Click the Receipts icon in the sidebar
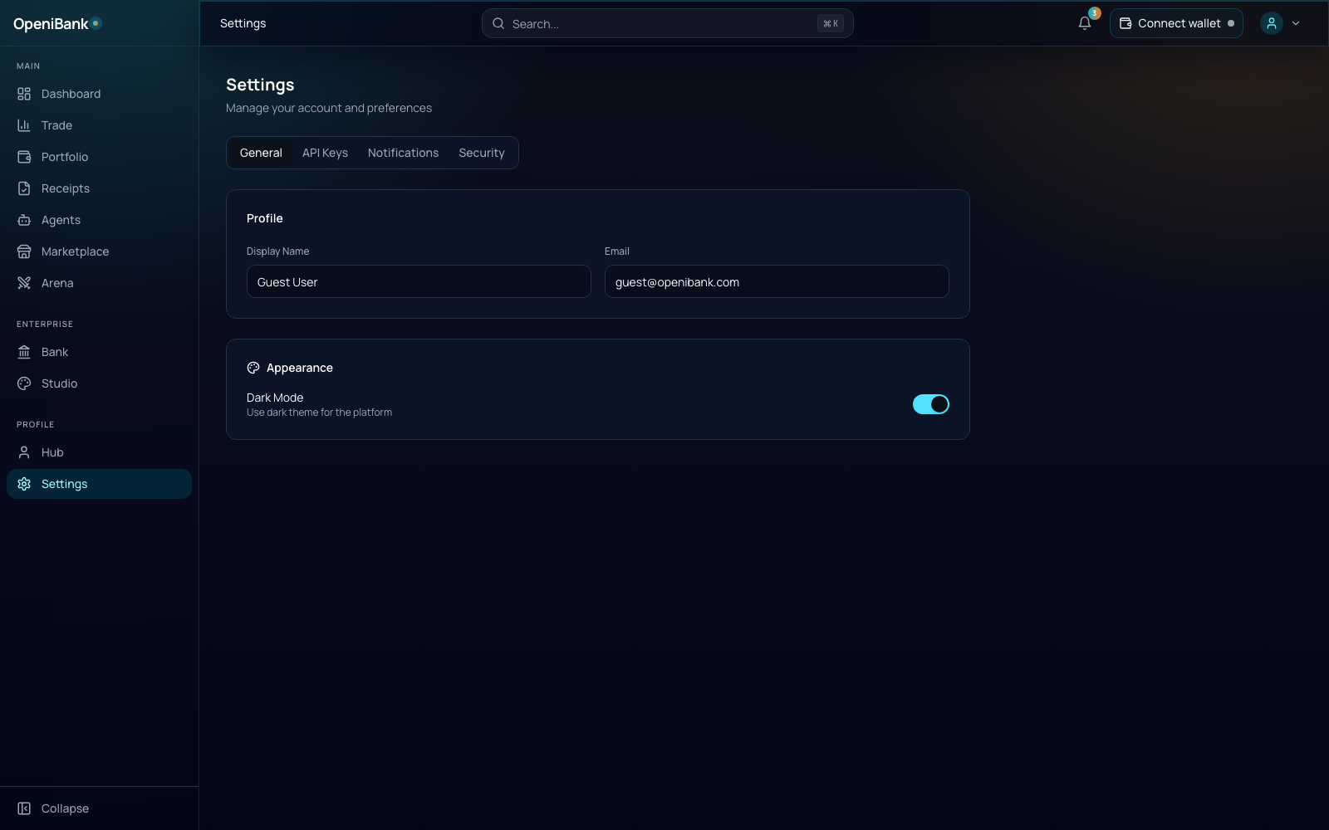The height and width of the screenshot is (830, 1329). point(25,188)
